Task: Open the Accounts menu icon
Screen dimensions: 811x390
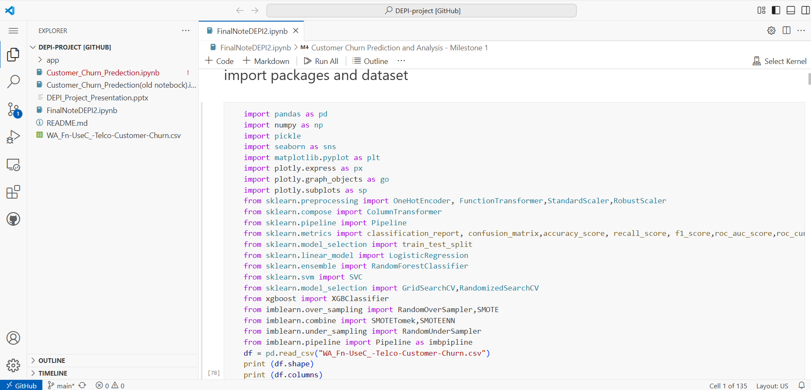Action: coord(13,338)
